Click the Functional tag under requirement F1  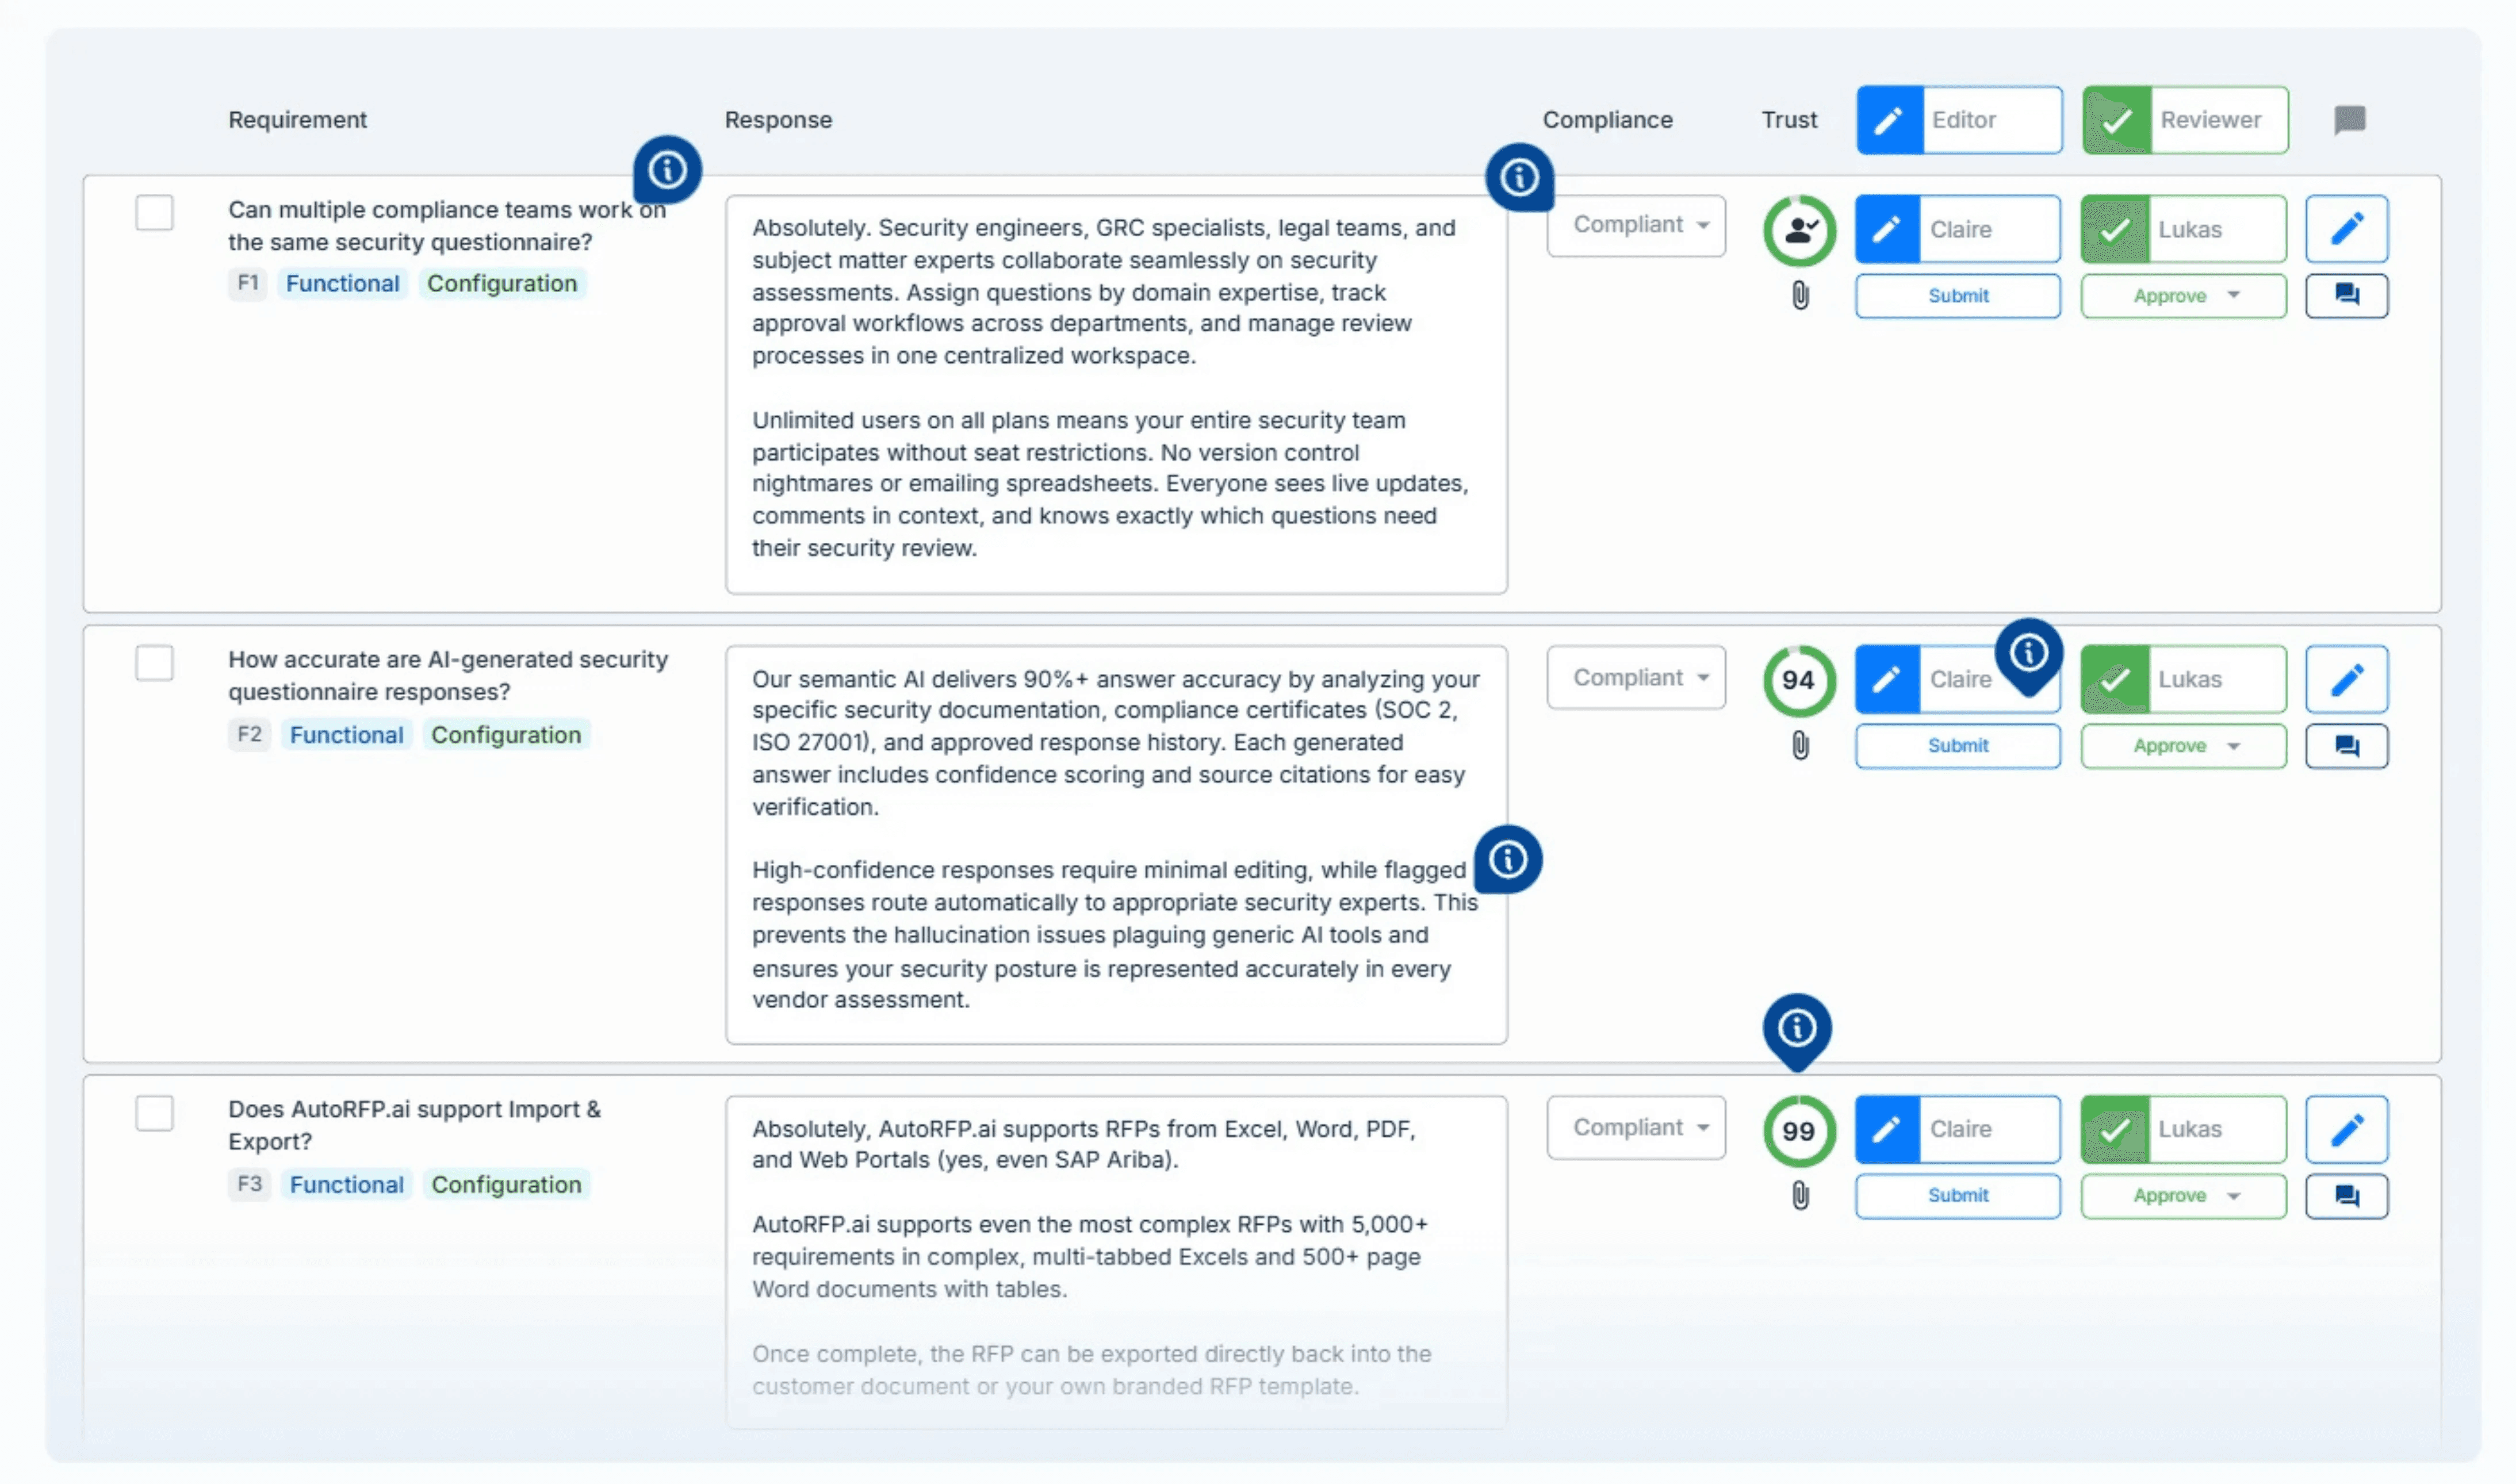click(342, 284)
